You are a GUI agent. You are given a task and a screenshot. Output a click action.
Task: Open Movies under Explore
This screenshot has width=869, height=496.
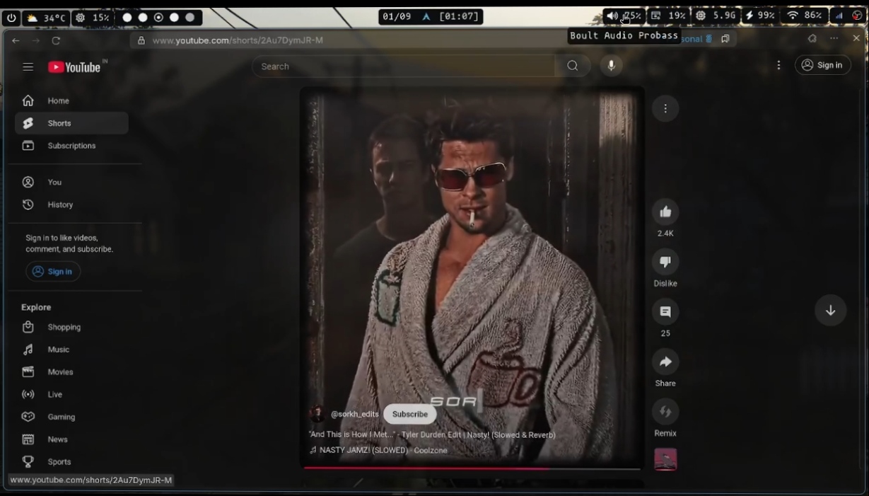[71, 372]
